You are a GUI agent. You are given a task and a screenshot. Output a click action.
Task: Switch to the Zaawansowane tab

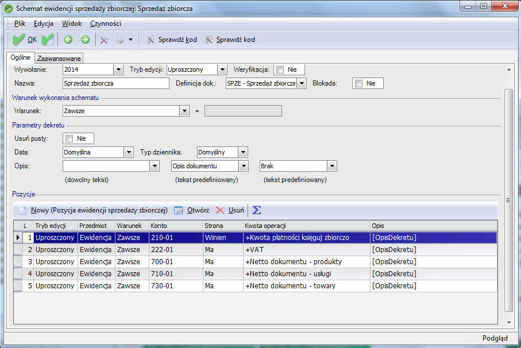(59, 59)
